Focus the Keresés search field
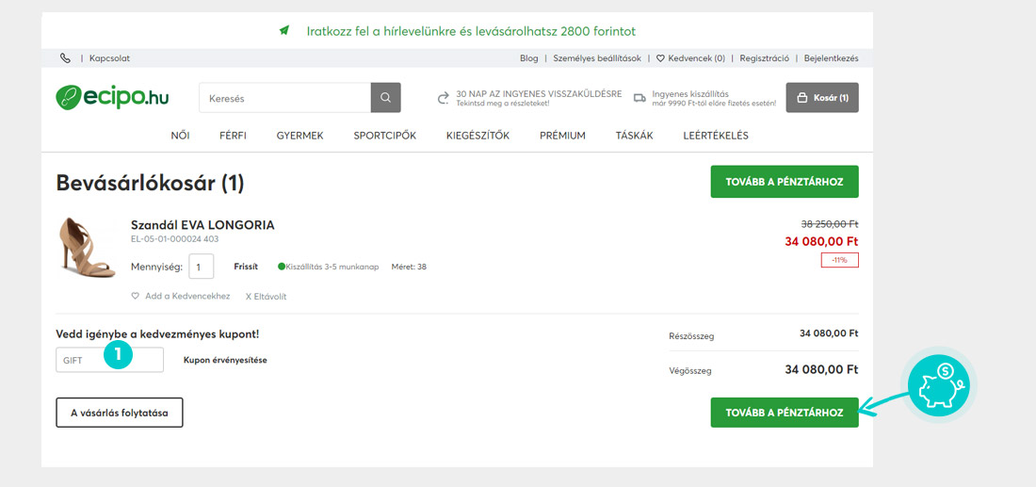The image size is (1036, 487). (x=284, y=98)
